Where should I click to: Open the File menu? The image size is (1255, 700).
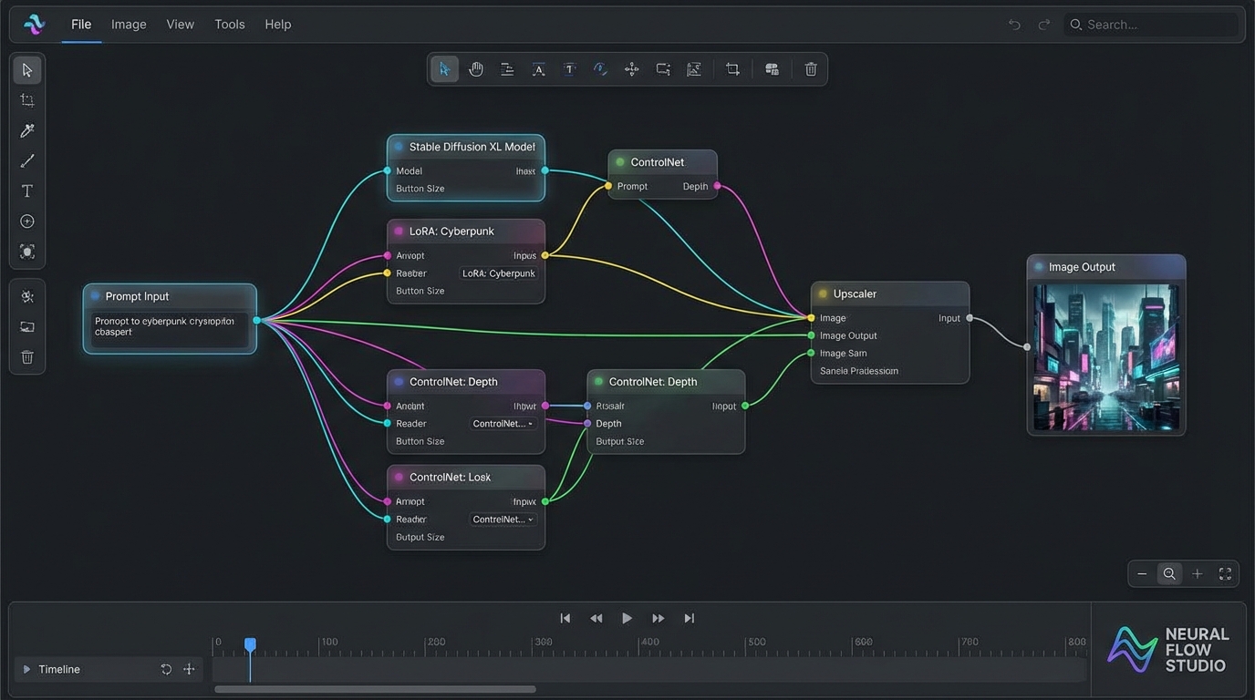[80, 25]
